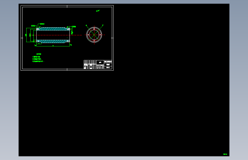Select the circular end view of the part
Screen dimensions: 248x160
[94, 35]
